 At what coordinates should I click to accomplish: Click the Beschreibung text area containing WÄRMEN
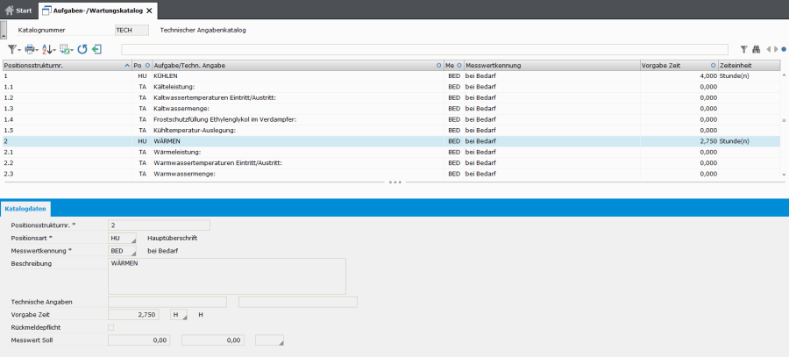click(227, 276)
